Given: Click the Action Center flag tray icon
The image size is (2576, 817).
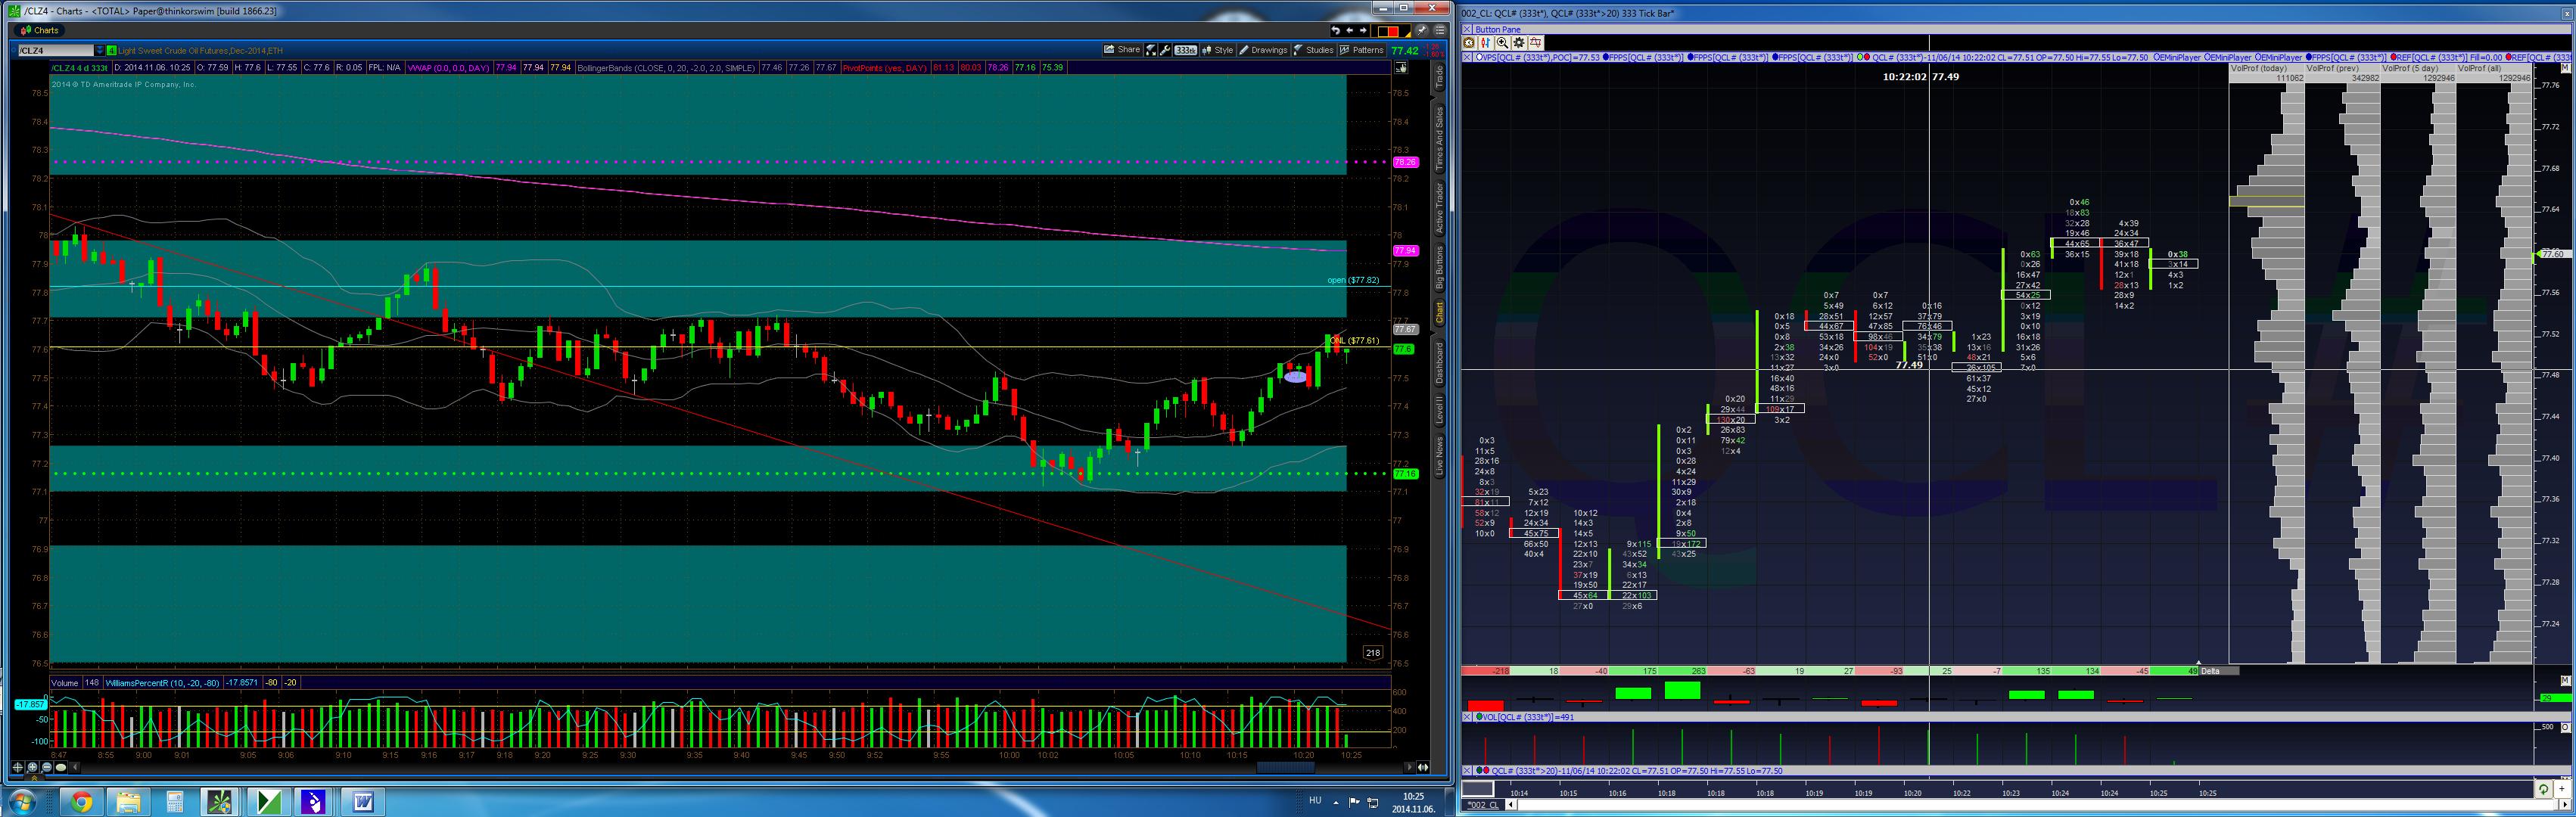Looking at the screenshot, I should (x=1354, y=802).
